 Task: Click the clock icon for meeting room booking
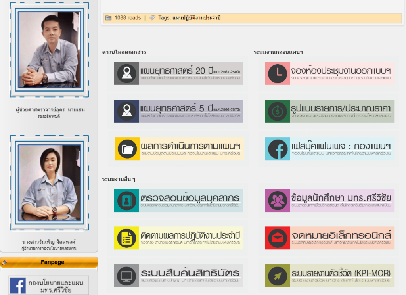point(278,73)
